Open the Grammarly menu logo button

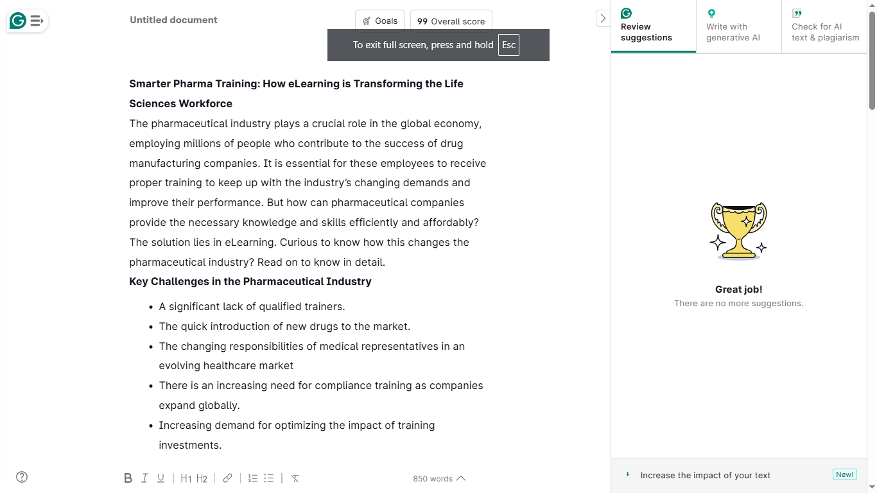27,21
